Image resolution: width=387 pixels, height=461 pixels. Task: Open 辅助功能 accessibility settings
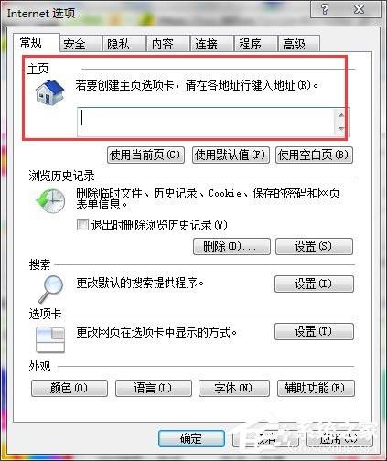316,388
